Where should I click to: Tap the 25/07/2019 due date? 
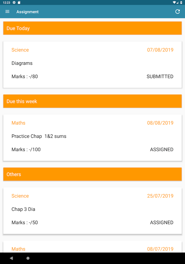tap(160, 196)
